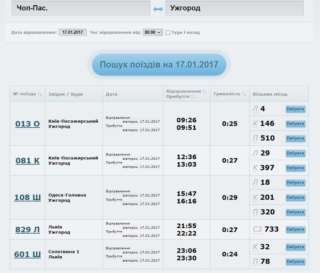This screenshot has width=320, height=273.
Task: Open the departure time 00:00 dropdown
Action: (152, 33)
